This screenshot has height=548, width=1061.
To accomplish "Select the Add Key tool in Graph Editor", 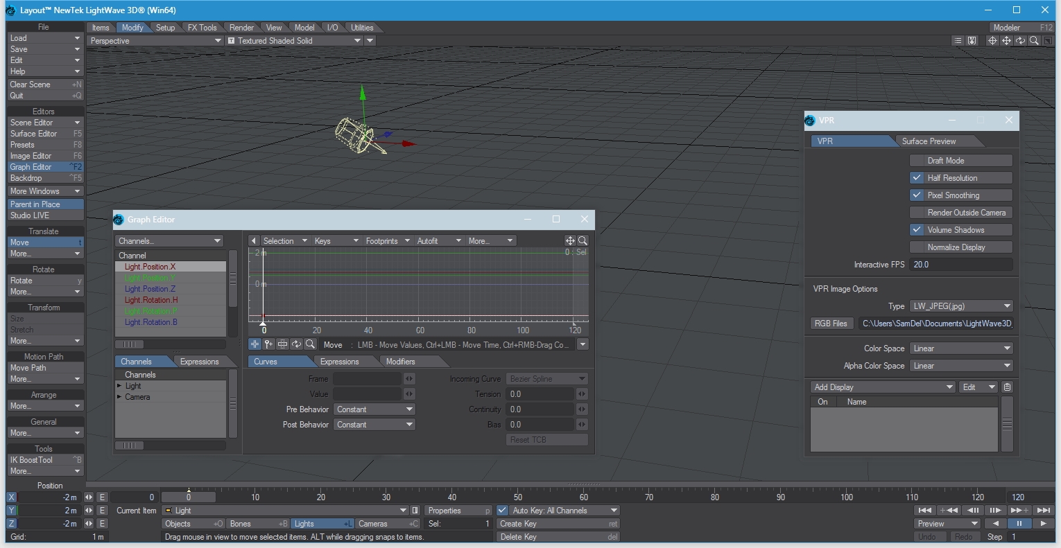I will [268, 344].
